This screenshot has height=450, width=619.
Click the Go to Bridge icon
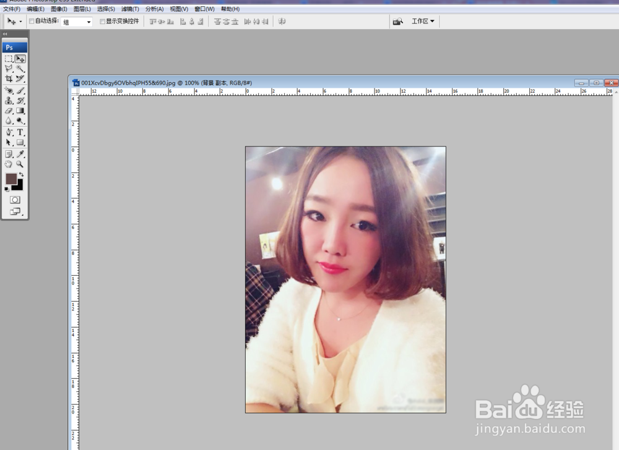click(x=397, y=21)
